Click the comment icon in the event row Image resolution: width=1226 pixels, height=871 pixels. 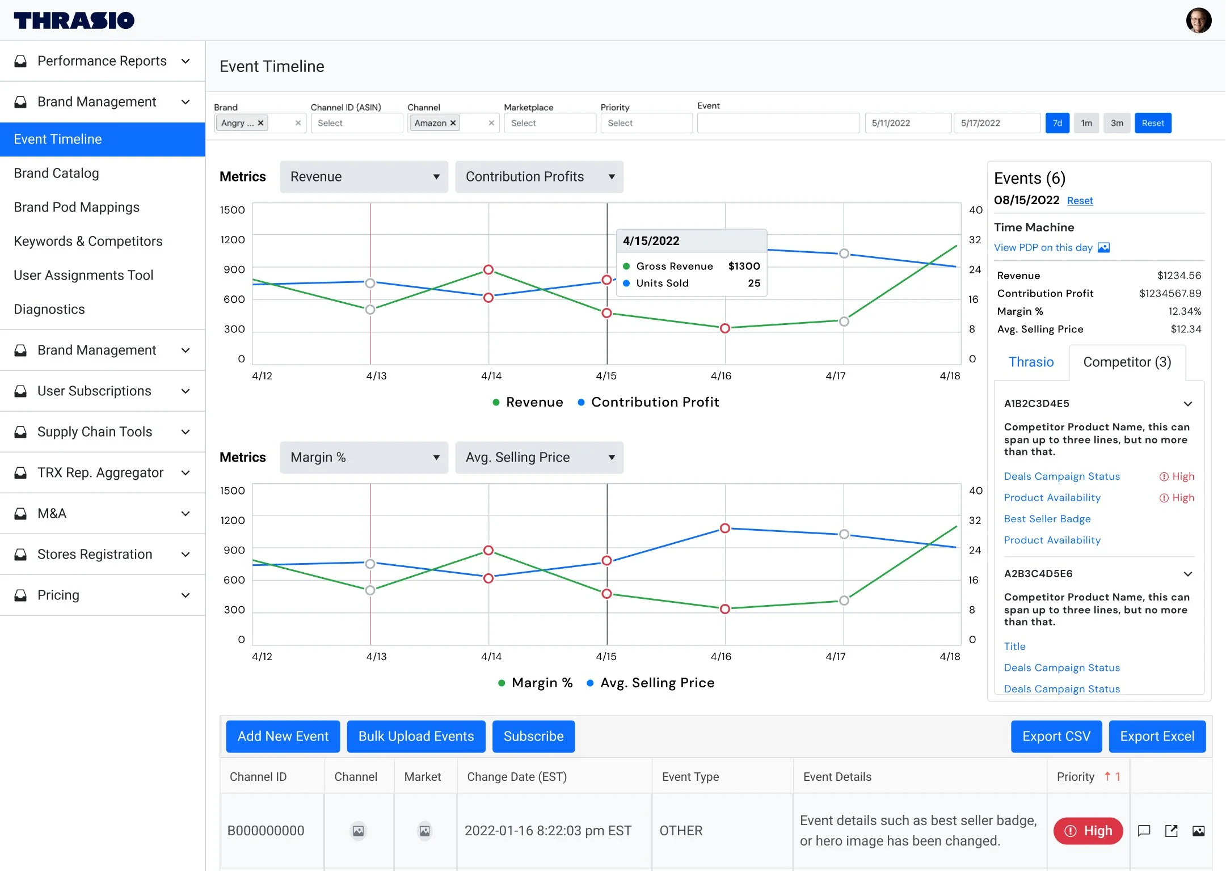click(x=1144, y=831)
